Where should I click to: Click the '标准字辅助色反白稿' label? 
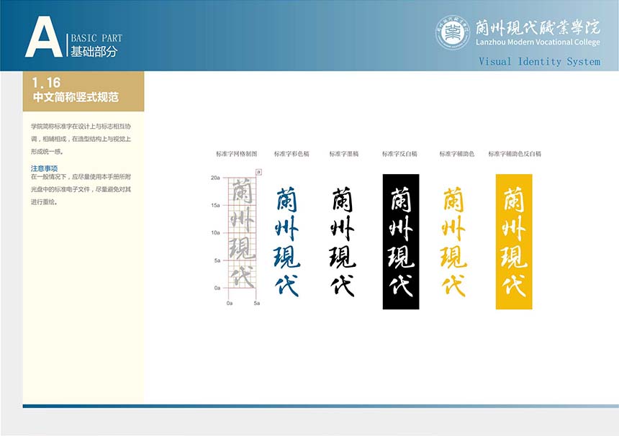[514, 154]
